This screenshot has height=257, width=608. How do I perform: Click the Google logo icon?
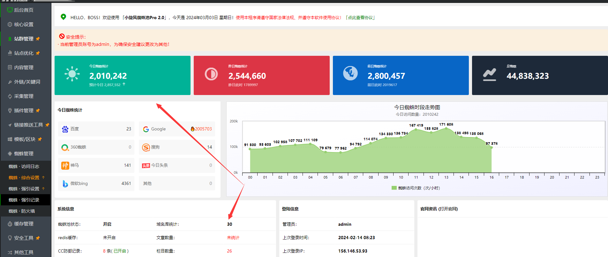(146, 129)
